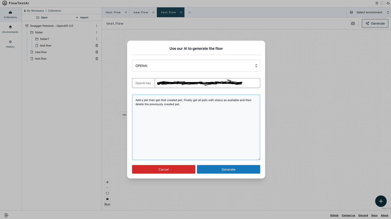Click the moon dark-mode icon
391x219 pixels.
(x=388, y=3)
